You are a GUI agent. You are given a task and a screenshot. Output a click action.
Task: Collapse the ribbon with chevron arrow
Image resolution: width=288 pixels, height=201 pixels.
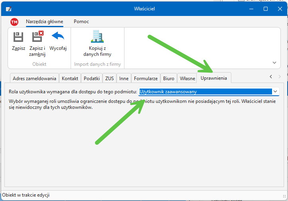click(x=274, y=63)
